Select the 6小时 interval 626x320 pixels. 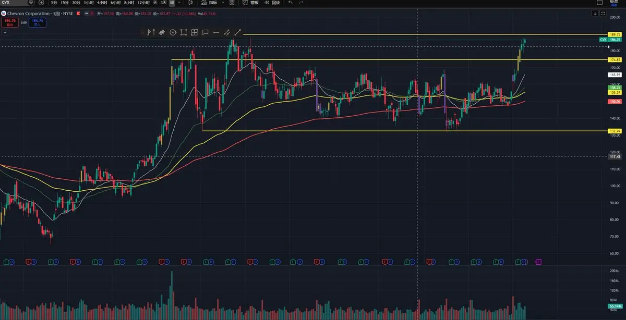115,3
